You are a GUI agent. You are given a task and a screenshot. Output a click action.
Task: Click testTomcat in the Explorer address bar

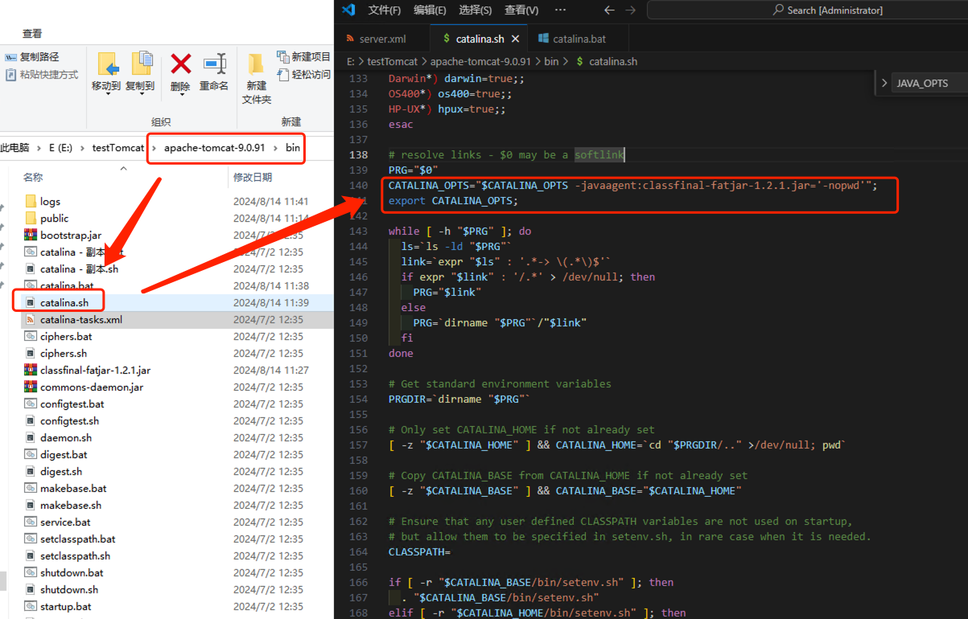(x=117, y=148)
